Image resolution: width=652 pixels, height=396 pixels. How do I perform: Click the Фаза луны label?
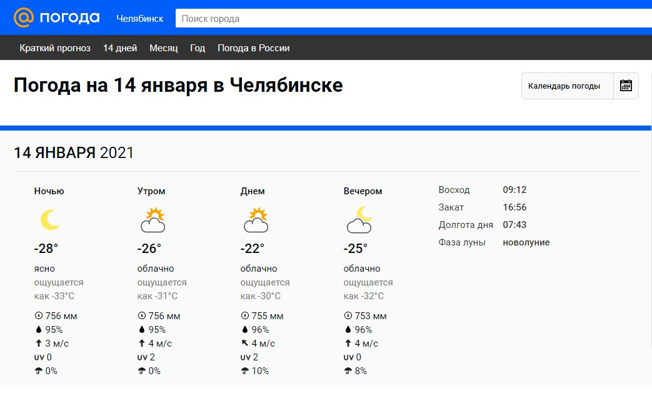[462, 242]
